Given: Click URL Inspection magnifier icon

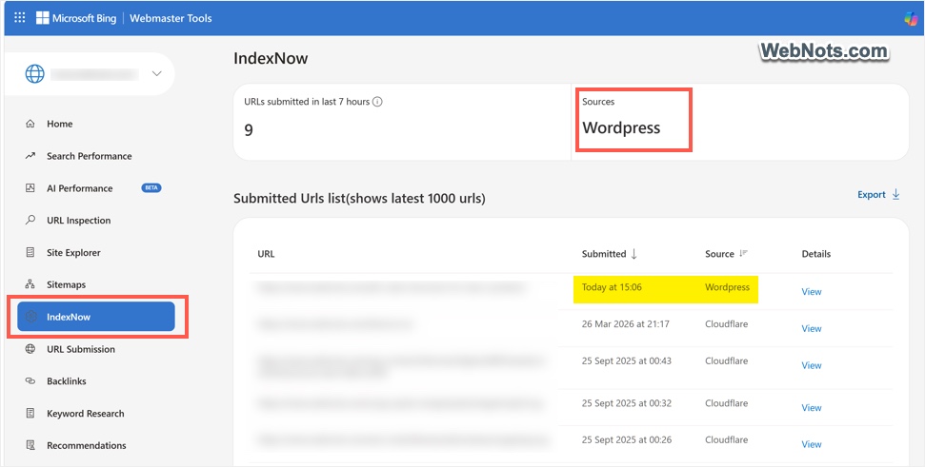Looking at the screenshot, I should [30, 221].
